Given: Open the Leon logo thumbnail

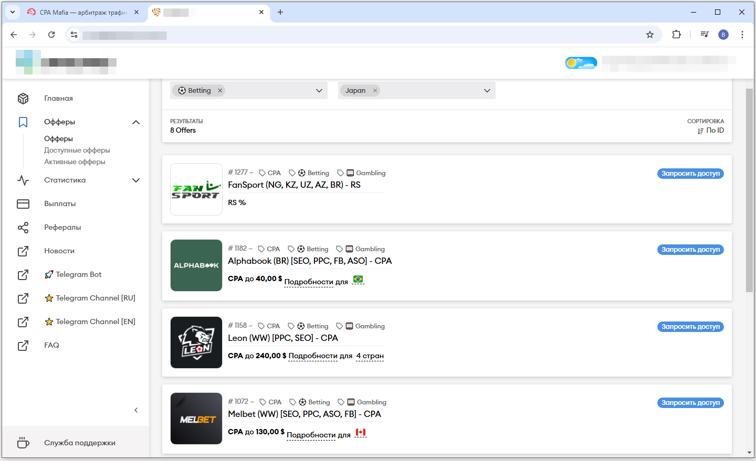Looking at the screenshot, I should pyautogui.click(x=196, y=342).
